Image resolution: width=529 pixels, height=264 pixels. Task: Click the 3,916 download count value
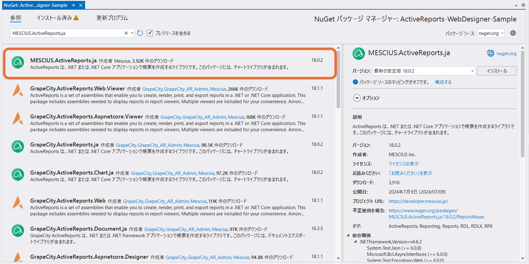pos(394,183)
